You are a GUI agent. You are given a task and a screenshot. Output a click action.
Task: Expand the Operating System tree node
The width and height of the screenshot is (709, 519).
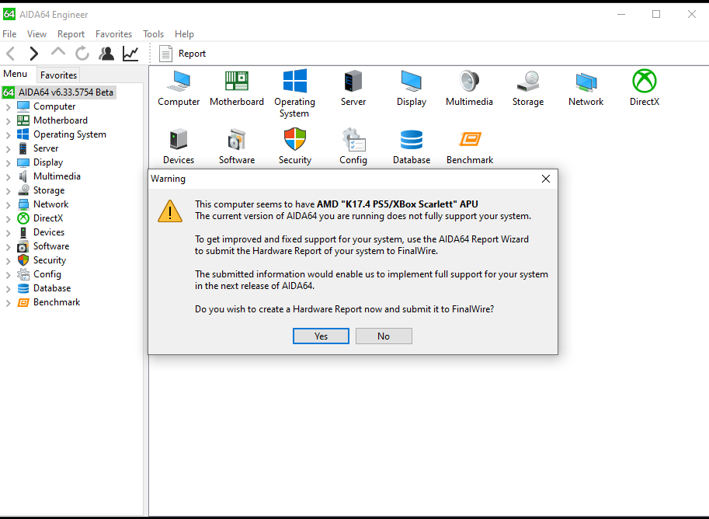pyautogui.click(x=8, y=135)
